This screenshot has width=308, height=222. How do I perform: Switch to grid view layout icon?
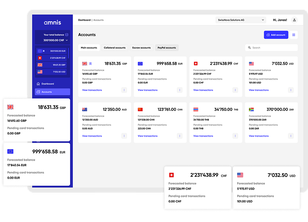click(294, 35)
